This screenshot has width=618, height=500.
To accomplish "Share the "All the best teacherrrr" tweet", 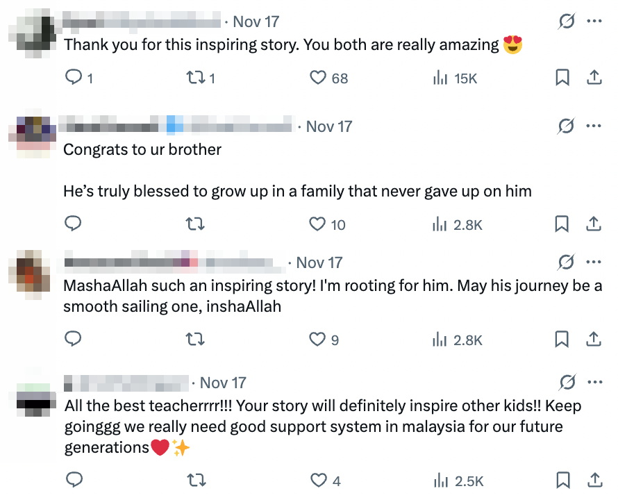I will pyautogui.click(x=594, y=480).
